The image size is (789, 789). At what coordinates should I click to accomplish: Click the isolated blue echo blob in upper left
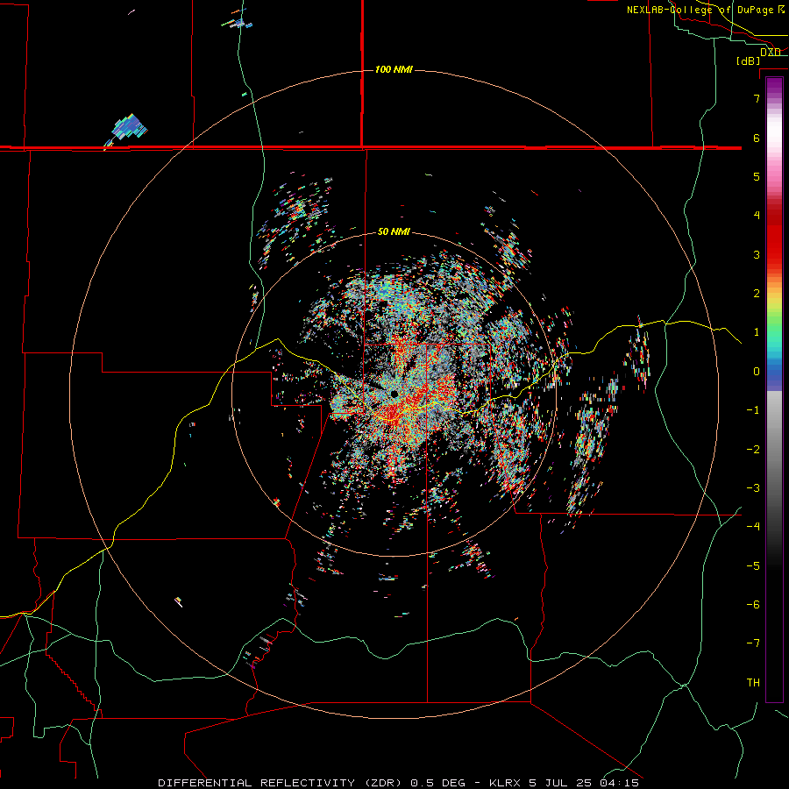(x=129, y=128)
